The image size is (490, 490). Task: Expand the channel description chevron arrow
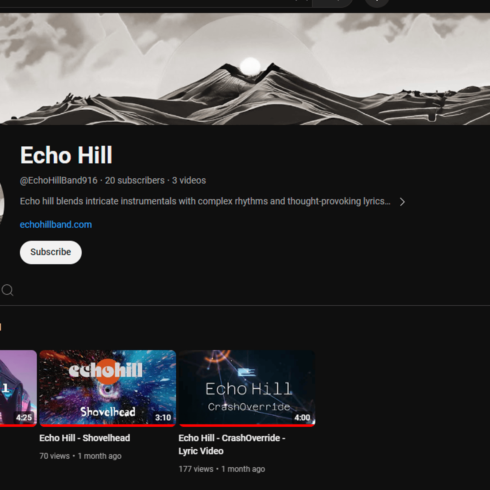402,202
